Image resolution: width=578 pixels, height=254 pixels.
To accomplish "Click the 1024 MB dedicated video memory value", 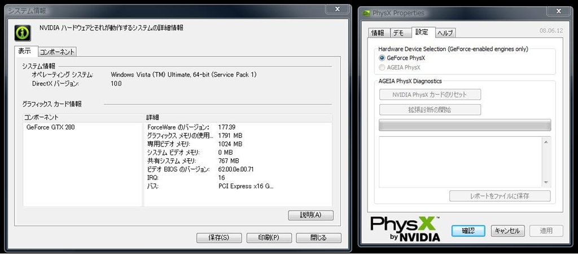I will [230, 144].
